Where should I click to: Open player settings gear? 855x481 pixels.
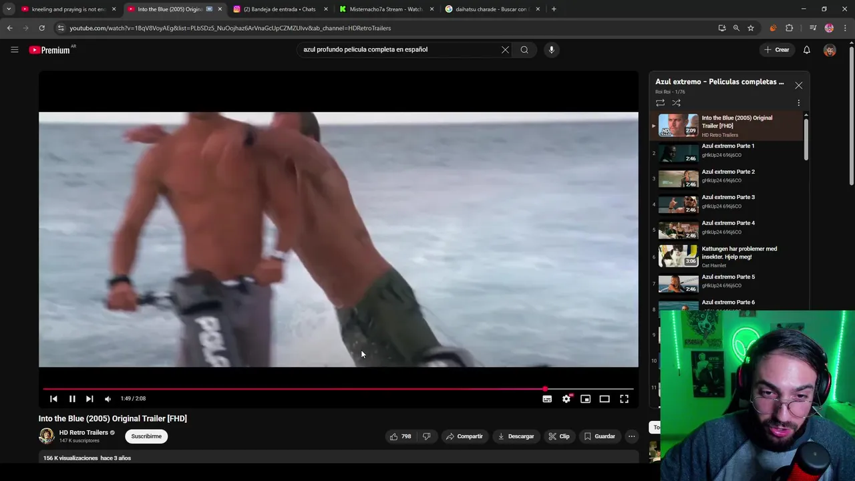(566, 399)
